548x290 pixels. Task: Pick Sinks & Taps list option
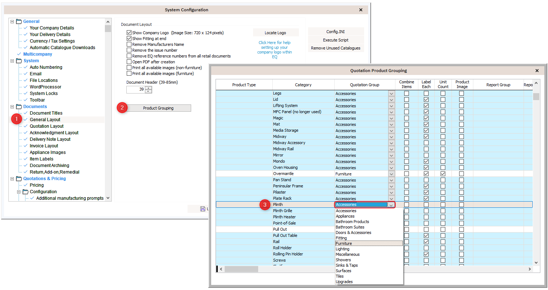point(369,265)
